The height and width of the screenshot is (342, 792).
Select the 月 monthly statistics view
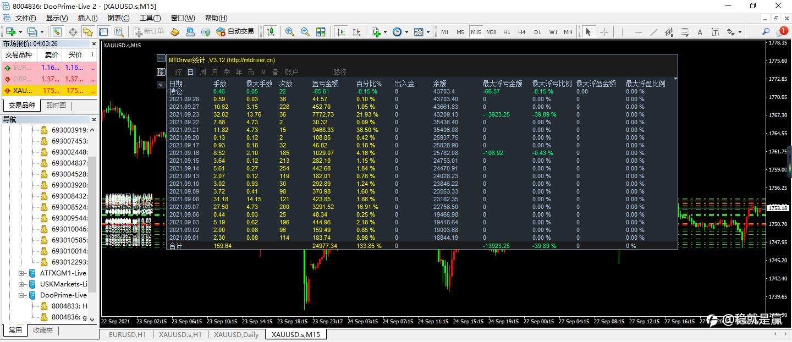(215, 72)
